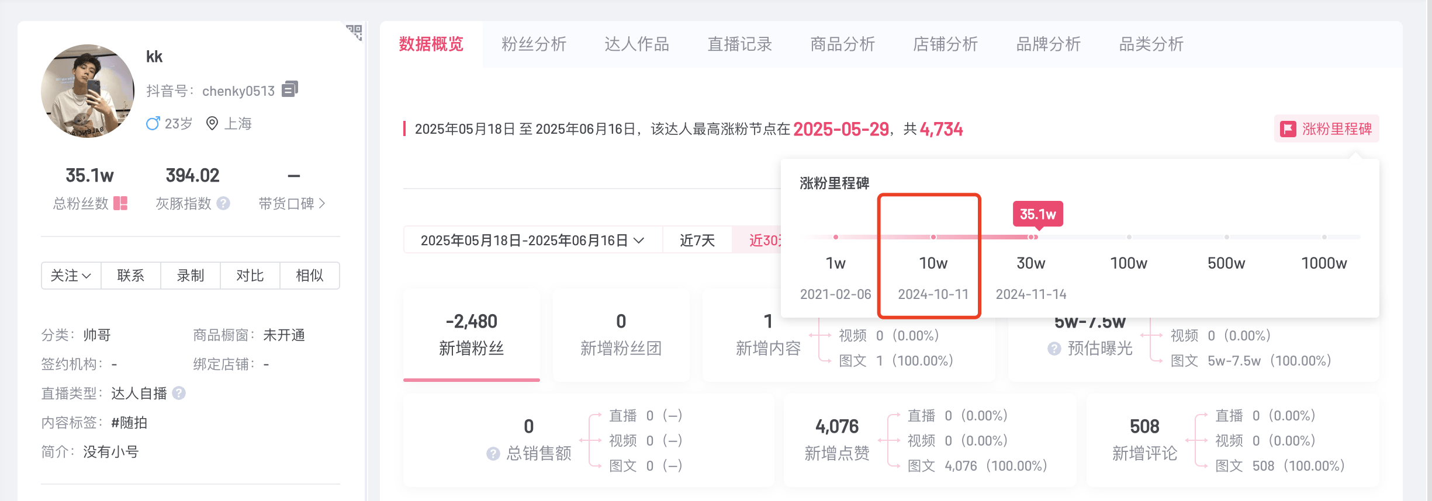Open the QR code icon on profile card
1432x501 pixels.
pyautogui.click(x=354, y=32)
